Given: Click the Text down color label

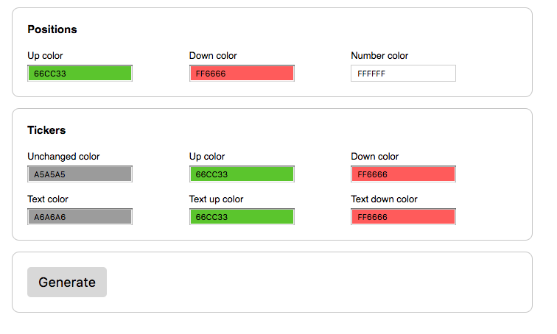Looking at the screenshot, I should (x=384, y=199).
